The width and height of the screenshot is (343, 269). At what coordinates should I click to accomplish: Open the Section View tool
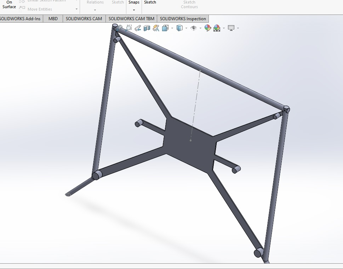pos(147,28)
